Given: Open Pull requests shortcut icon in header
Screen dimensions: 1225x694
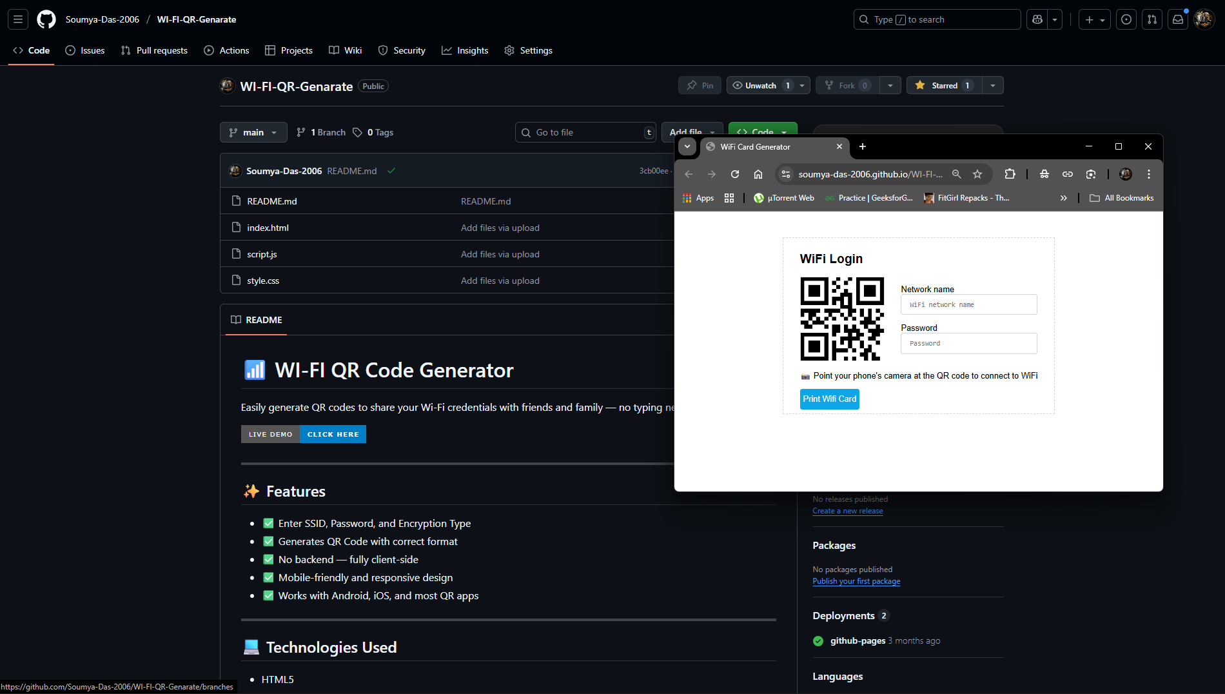Looking at the screenshot, I should coord(1152,19).
